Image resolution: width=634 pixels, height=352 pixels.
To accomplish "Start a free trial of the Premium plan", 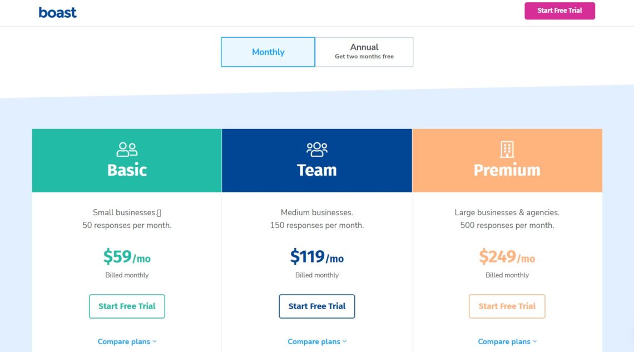I will [507, 306].
